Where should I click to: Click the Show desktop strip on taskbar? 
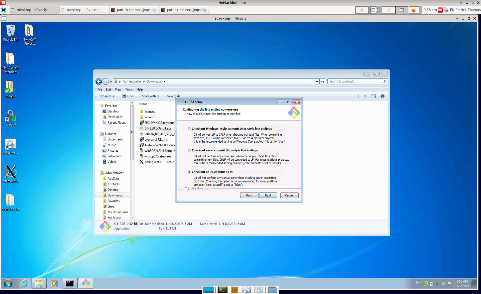pos(474,283)
